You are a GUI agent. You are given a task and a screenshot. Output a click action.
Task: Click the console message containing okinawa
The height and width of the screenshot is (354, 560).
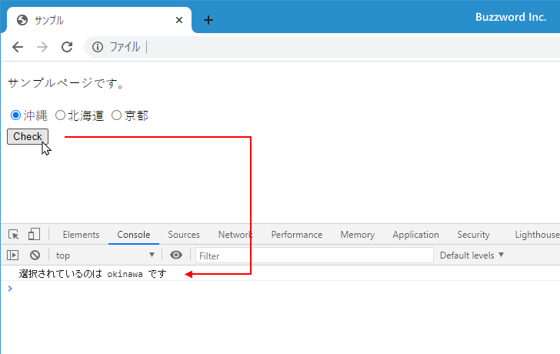(93, 274)
